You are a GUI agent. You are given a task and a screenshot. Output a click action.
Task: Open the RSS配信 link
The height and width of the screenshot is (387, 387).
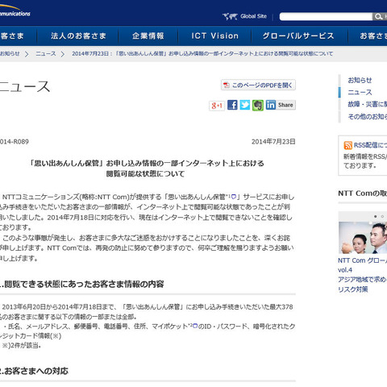(x=370, y=145)
